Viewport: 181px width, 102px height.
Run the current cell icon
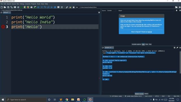(25, 7)
